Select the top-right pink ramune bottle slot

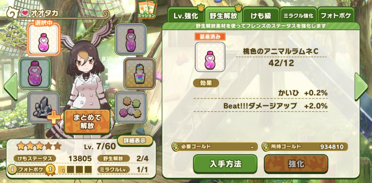131,40
